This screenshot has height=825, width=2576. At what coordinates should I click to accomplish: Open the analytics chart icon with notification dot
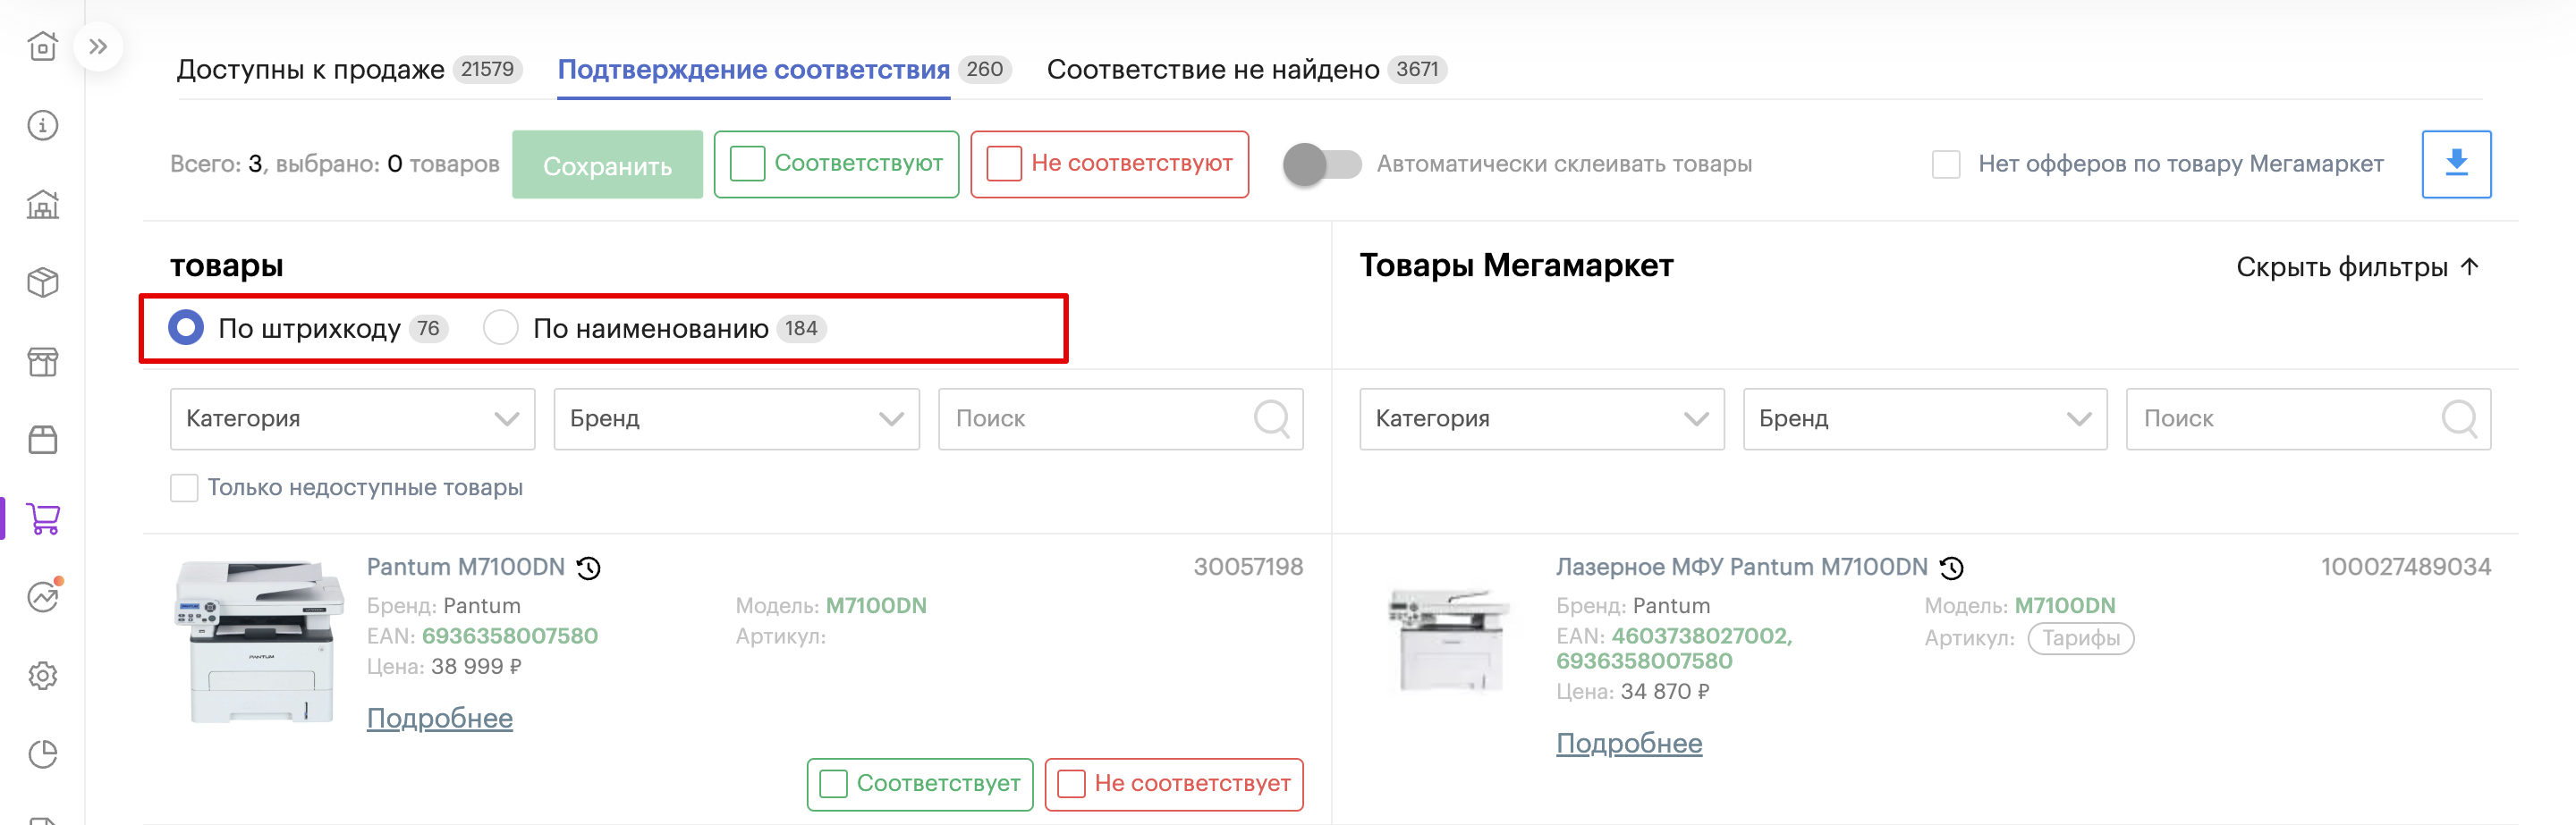[42, 597]
